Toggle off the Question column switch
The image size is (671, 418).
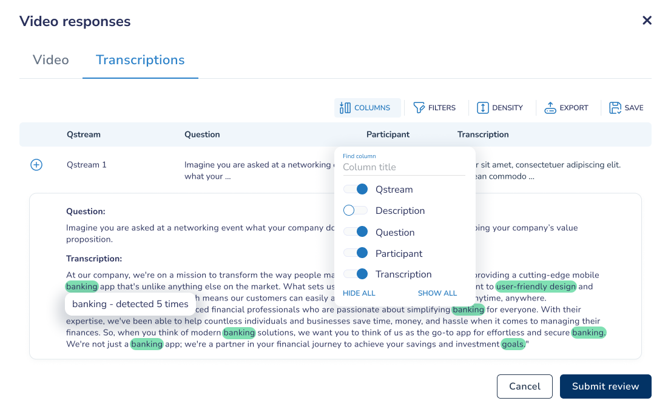tap(356, 231)
